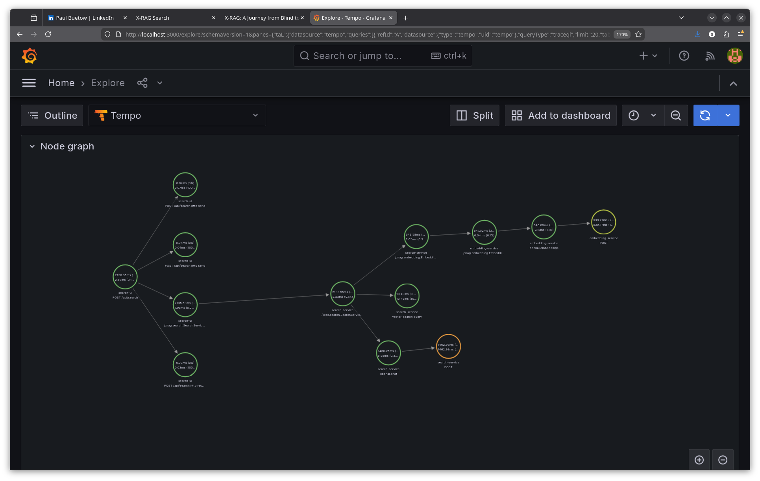Click the Split button
Screen dimensions: 760x481
[x=474, y=116]
